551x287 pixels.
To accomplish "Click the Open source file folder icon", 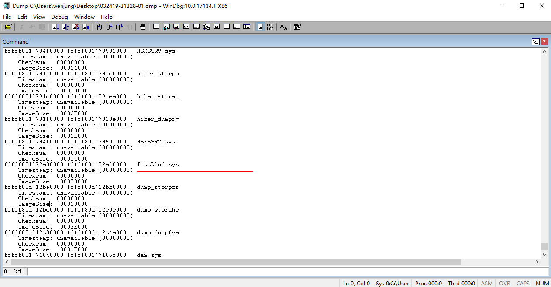I will (8, 27).
